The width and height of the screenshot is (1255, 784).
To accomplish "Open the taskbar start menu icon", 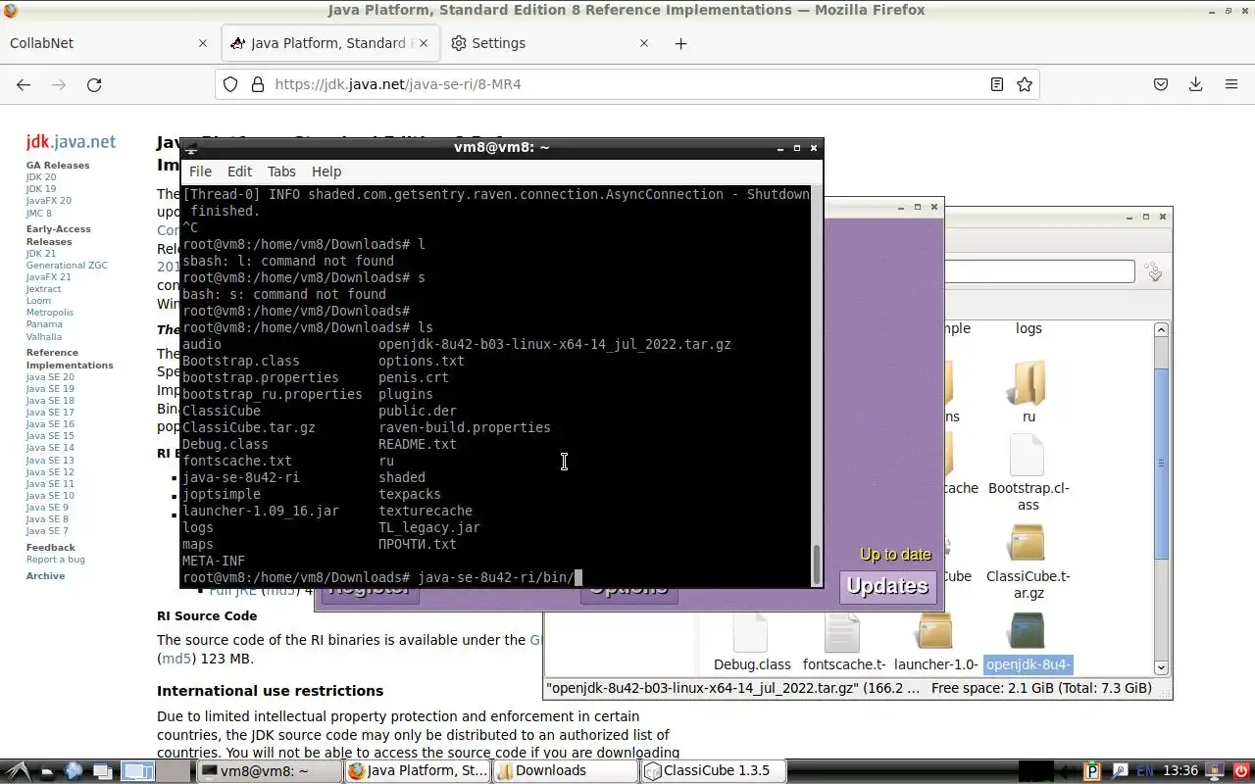I will click(19, 771).
